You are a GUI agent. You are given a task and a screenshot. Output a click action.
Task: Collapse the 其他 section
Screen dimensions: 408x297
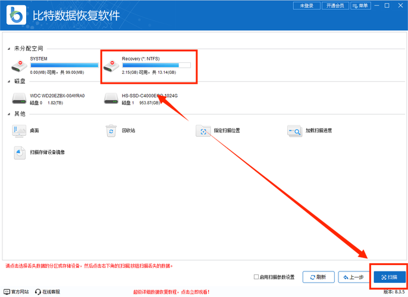coord(9,114)
